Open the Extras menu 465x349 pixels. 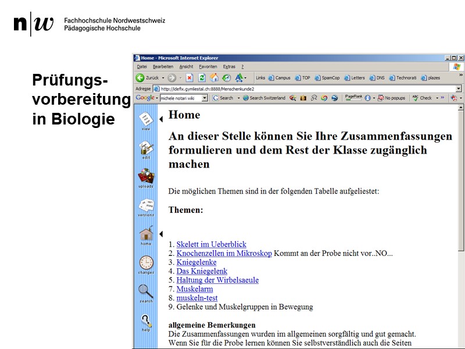[x=230, y=66]
